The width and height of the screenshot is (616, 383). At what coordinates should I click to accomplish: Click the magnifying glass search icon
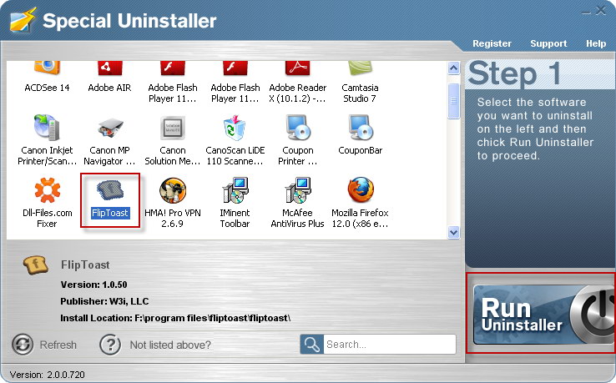click(x=312, y=345)
